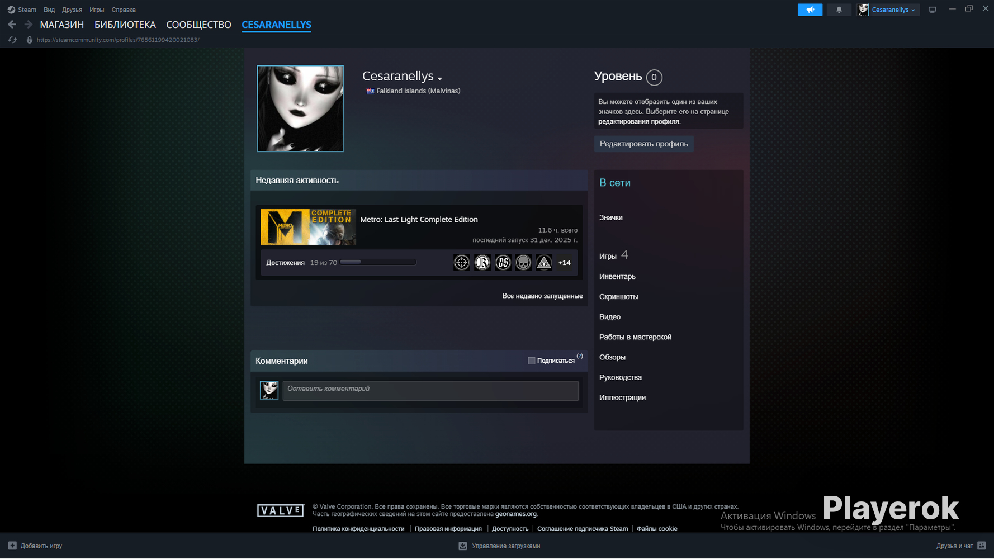Image resolution: width=994 pixels, height=559 pixels.
Task: Enable the Подписаться checkbox
Action: click(532, 361)
